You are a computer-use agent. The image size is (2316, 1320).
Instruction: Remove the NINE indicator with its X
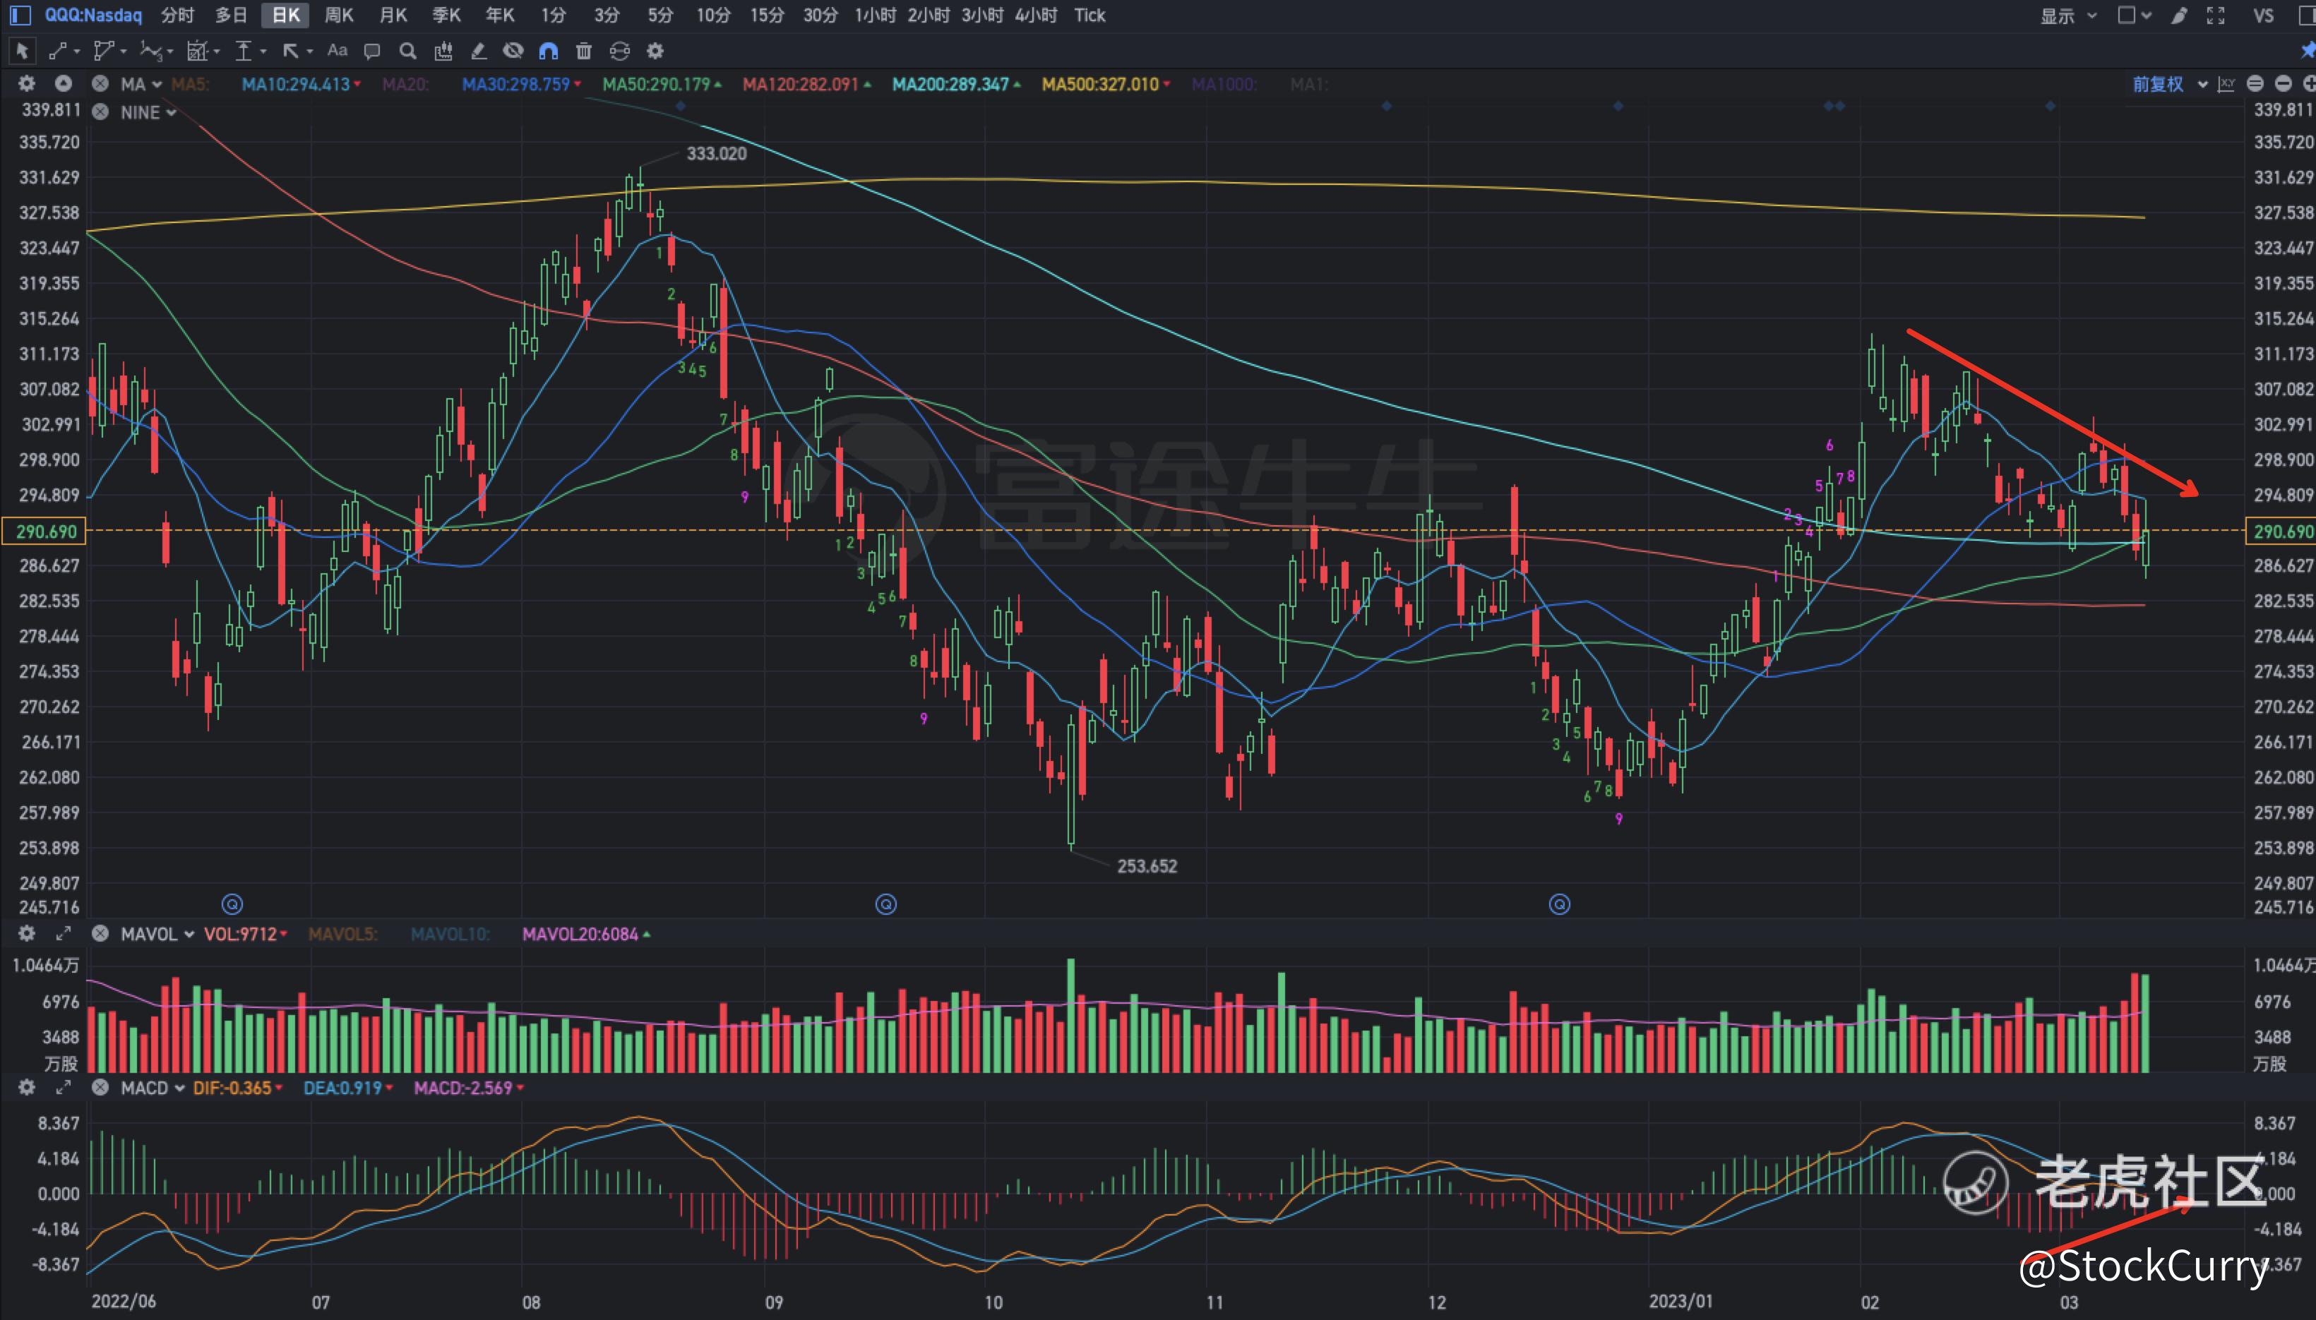pyautogui.click(x=101, y=112)
